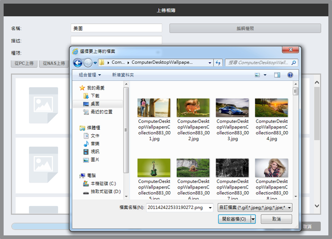Select 電腦 computer in sidebar
The image size is (332, 239).
88,175
